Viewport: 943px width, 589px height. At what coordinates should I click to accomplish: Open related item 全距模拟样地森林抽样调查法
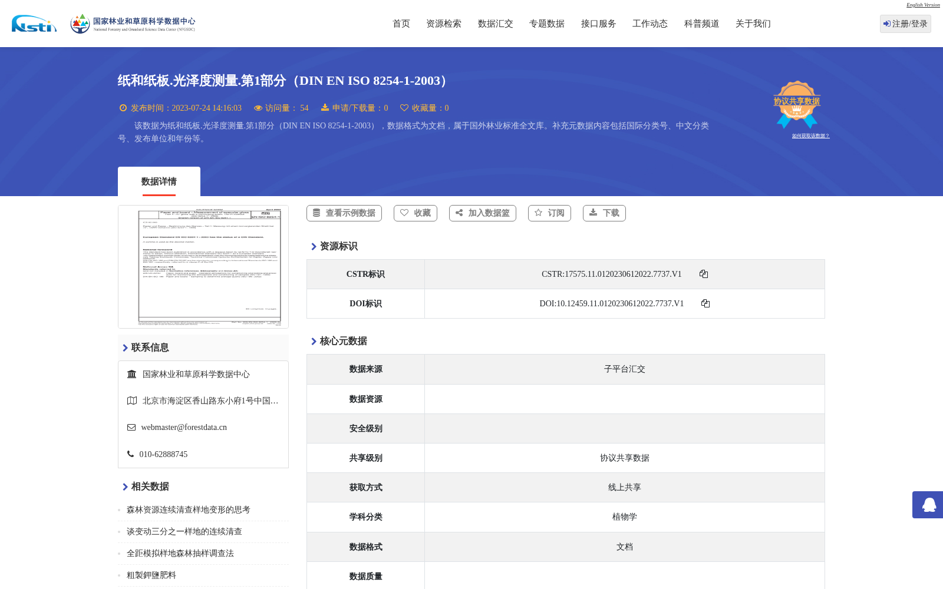coord(180,554)
